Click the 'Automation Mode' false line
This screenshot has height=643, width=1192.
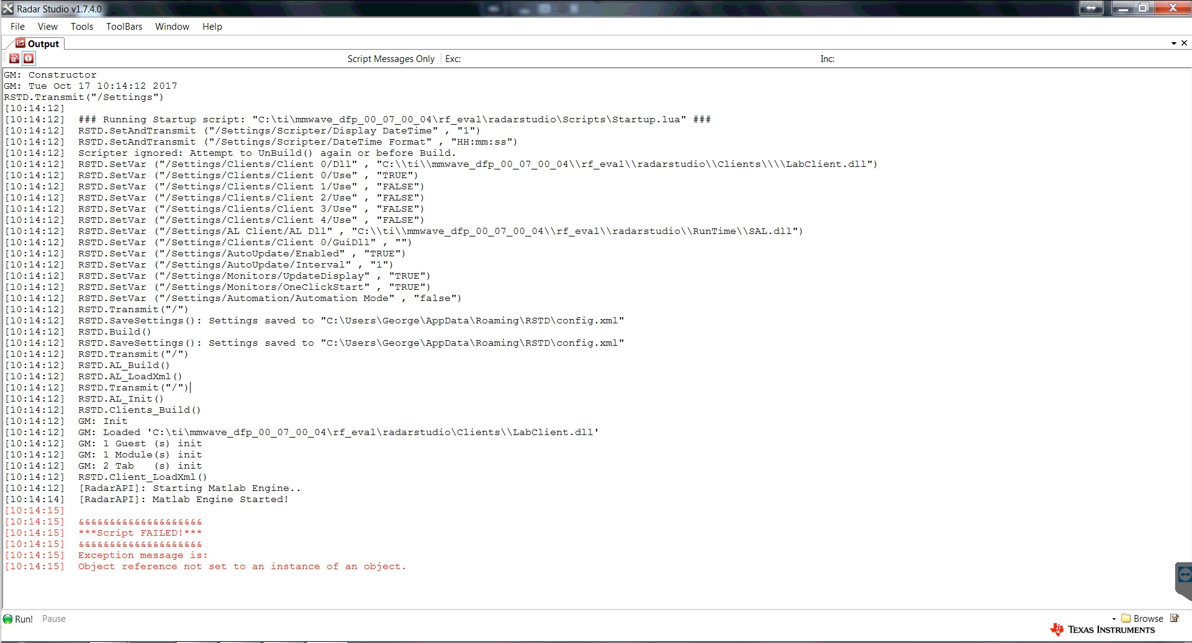click(270, 298)
